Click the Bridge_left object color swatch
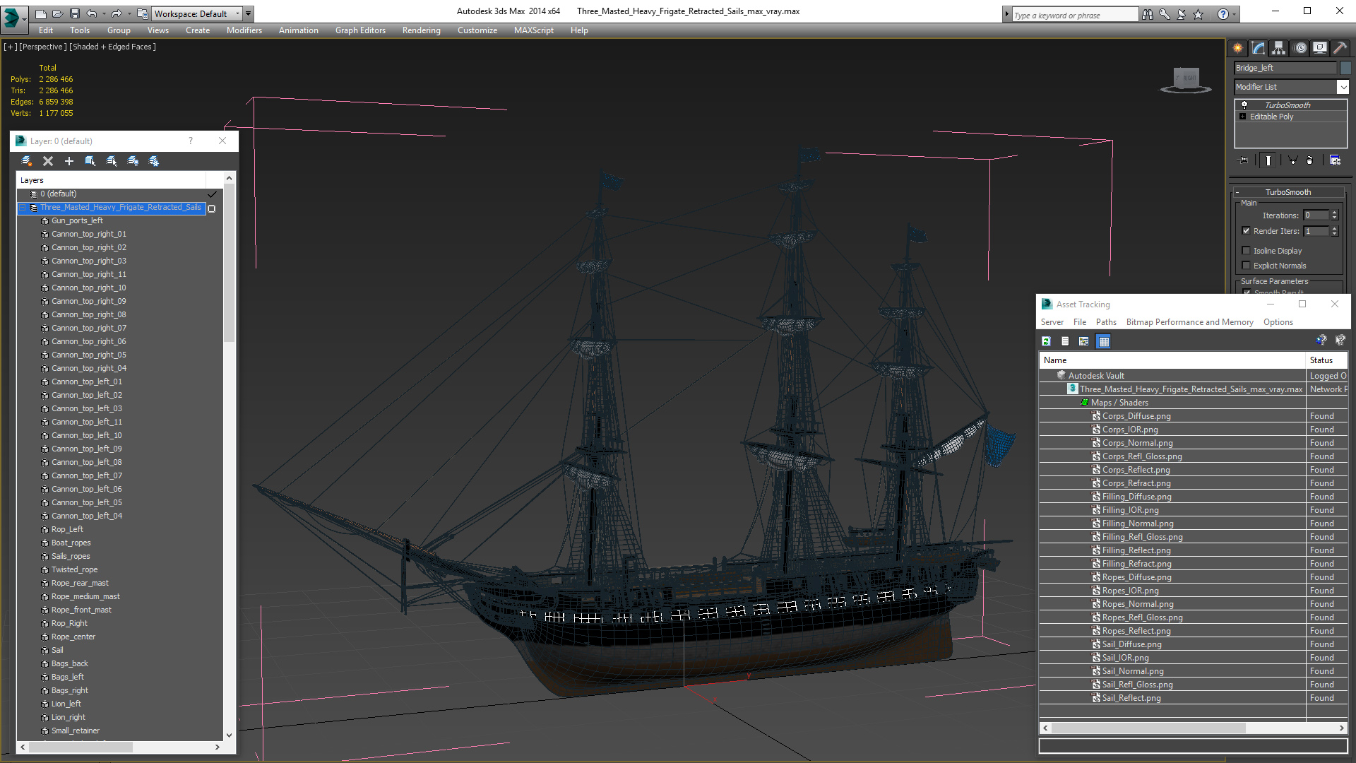Image resolution: width=1356 pixels, height=763 pixels. pyautogui.click(x=1346, y=68)
